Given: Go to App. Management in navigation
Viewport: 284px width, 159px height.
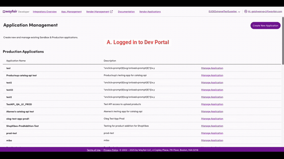Looking at the screenshot, I should click(71, 12).
